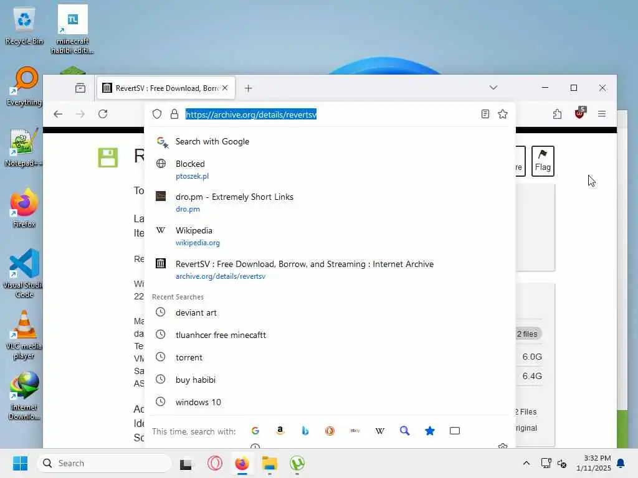Expand list all tabs chevron
Viewport: 638px width, 478px height.
pos(493,88)
